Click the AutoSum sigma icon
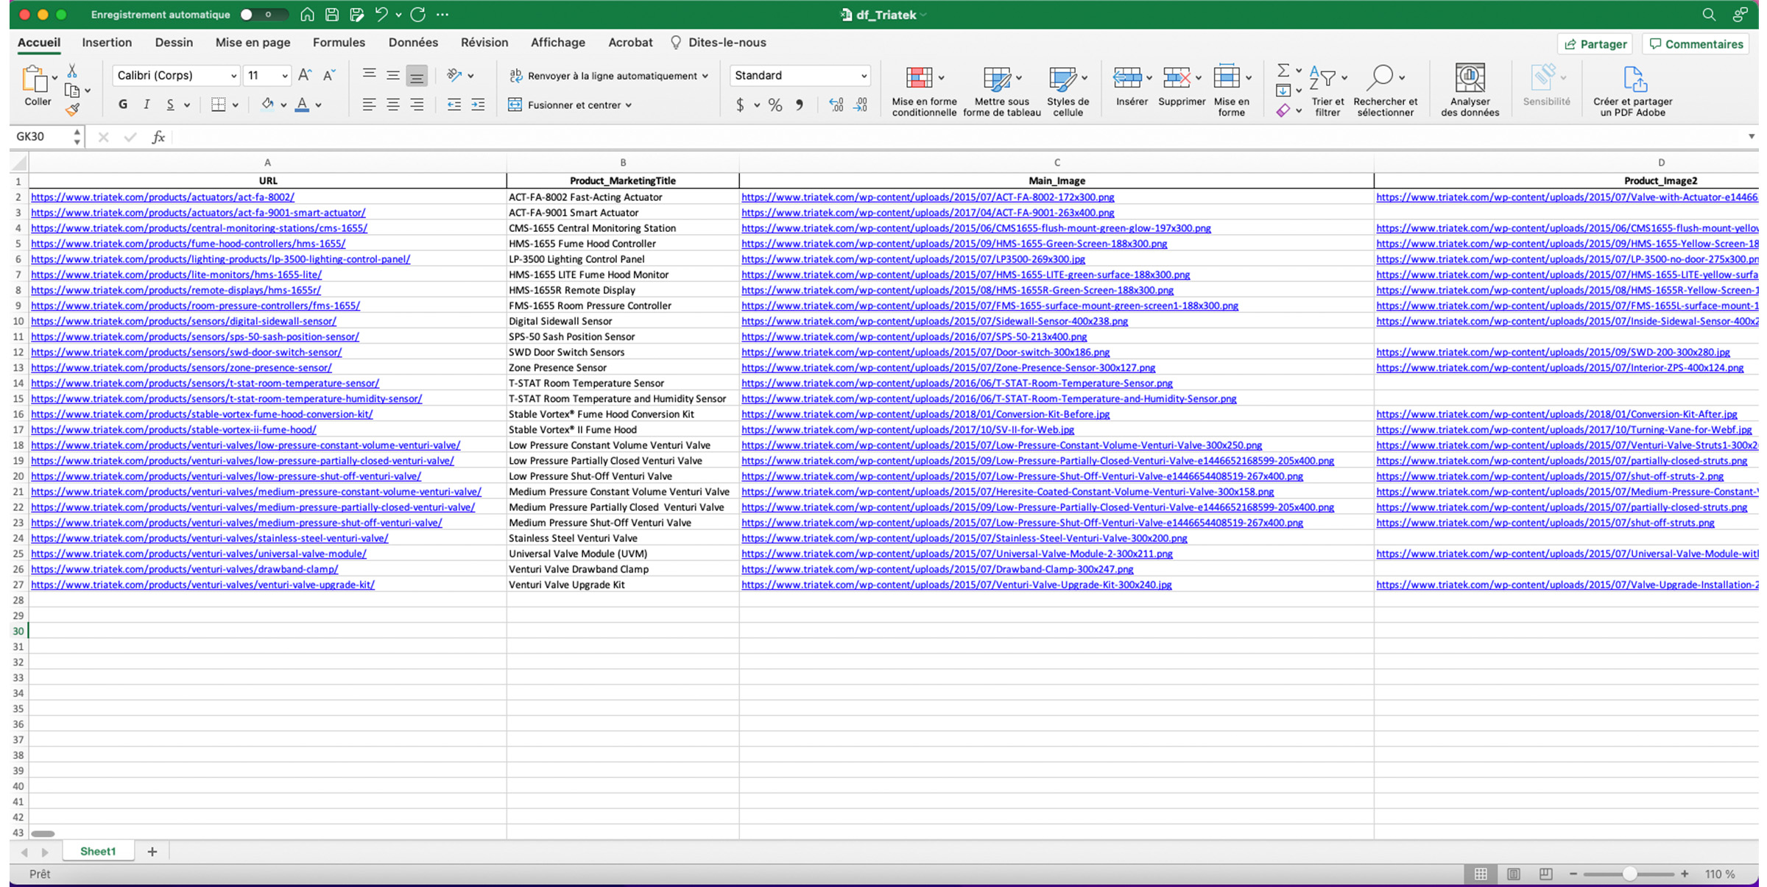The image size is (1767, 887). 1283,71
